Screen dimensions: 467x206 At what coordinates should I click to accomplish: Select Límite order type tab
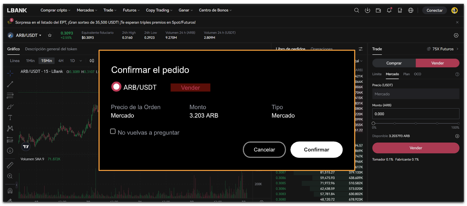point(377,74)
